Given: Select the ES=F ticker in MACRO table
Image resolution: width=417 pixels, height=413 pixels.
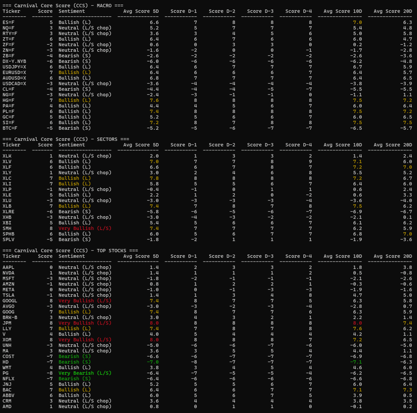Looking at the screenshot, I should pyautogui.click(x=8, y=22).
